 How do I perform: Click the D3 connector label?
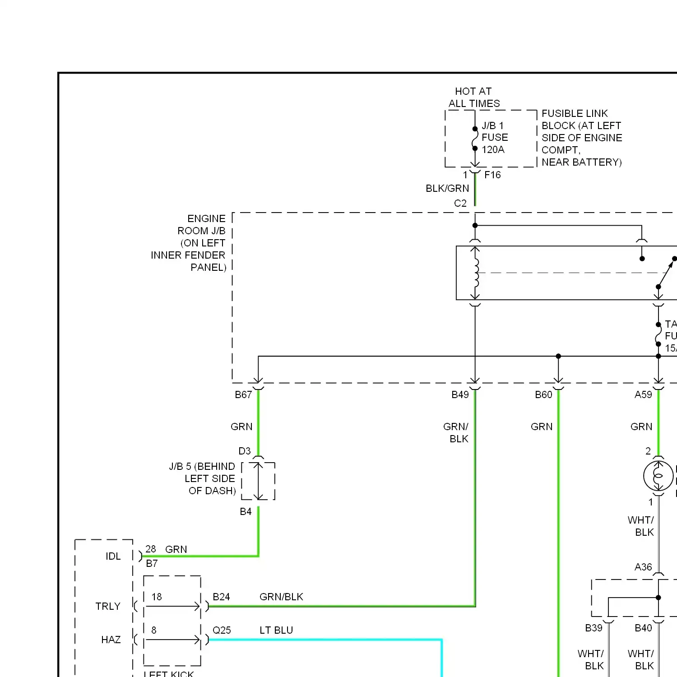(245, 451)
